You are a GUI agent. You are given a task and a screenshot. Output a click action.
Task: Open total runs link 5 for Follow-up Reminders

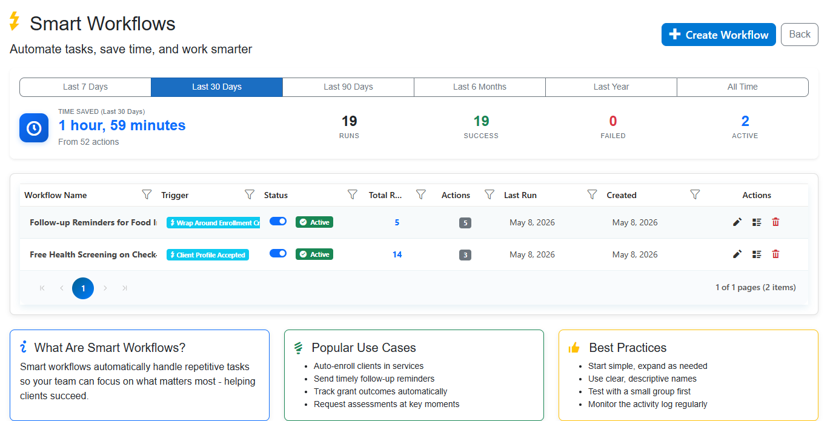click(397, 222)
